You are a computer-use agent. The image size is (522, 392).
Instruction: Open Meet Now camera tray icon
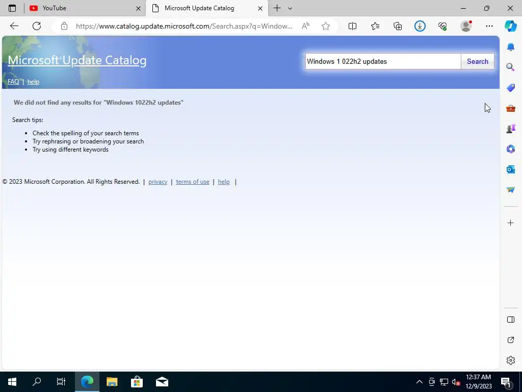coord(432,382)
